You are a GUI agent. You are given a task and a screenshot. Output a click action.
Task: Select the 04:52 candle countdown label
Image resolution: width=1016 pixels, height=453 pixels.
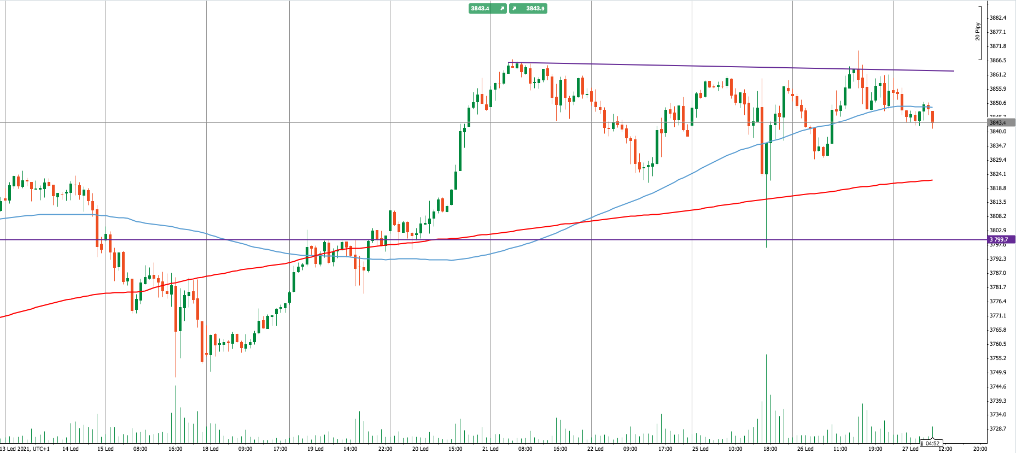pyautogui.click(x=932, y=443)
